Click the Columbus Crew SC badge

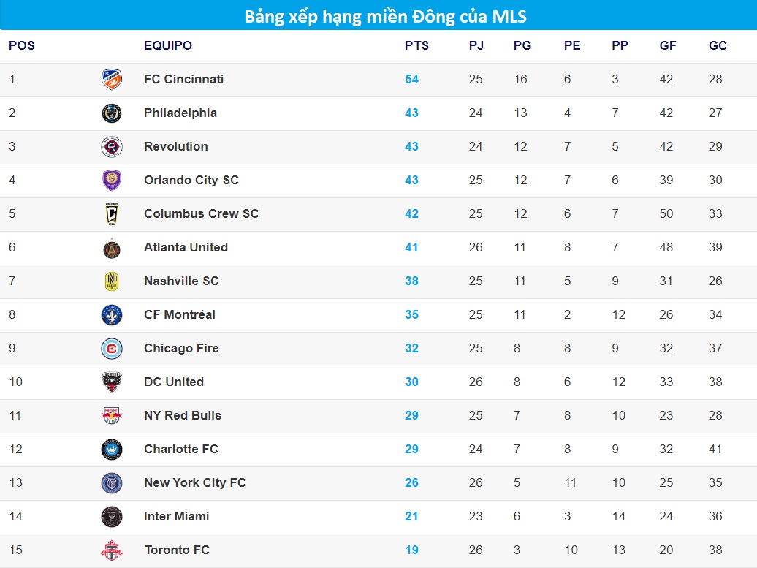112,214
